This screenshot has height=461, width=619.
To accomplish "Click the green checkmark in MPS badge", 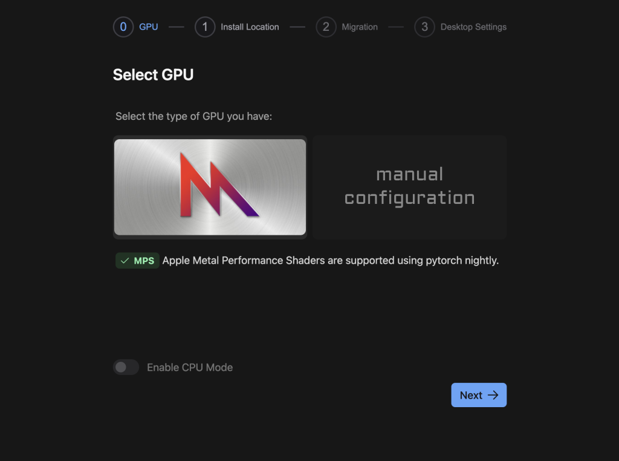I will [125, 261].
